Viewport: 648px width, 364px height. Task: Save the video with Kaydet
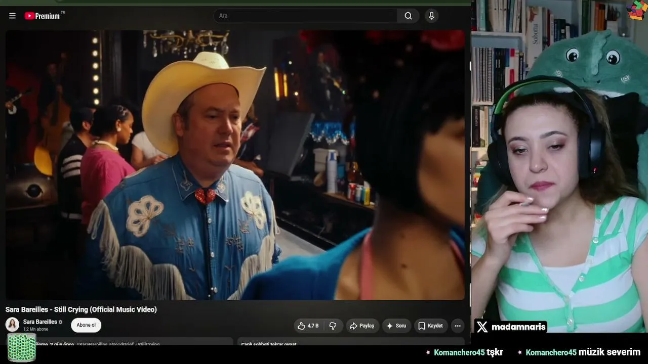(431, 326)
